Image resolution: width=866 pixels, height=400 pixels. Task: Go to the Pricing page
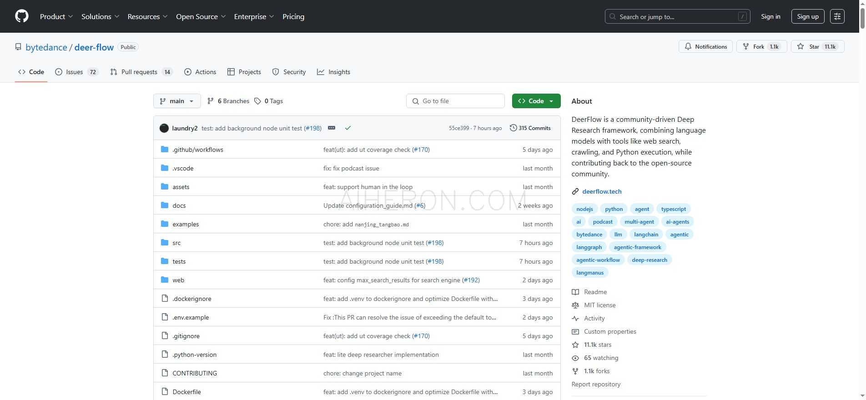coord(293,16)
